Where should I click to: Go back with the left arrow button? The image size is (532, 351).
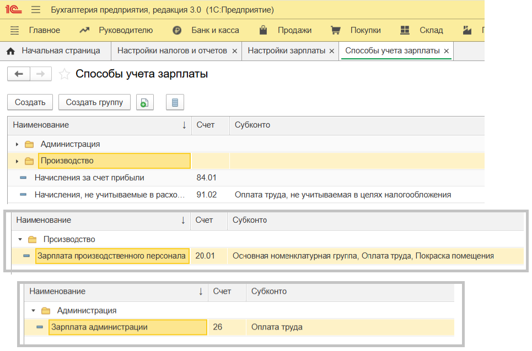tap(19, 74)
